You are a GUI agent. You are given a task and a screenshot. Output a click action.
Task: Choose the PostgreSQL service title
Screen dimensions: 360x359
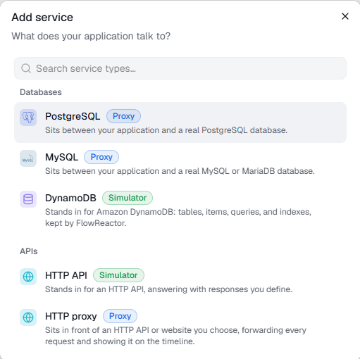(73, 116)
